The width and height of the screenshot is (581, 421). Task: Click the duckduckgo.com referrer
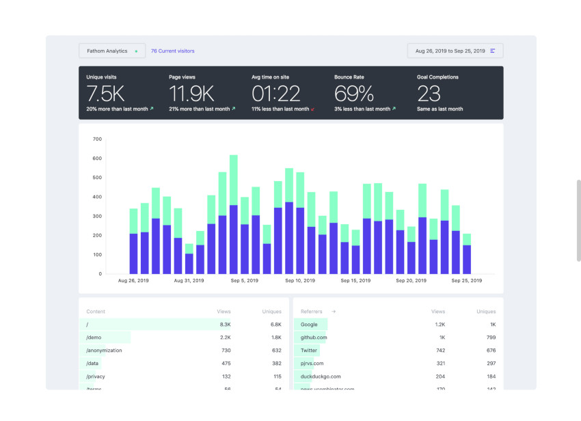tap(321, 376)
